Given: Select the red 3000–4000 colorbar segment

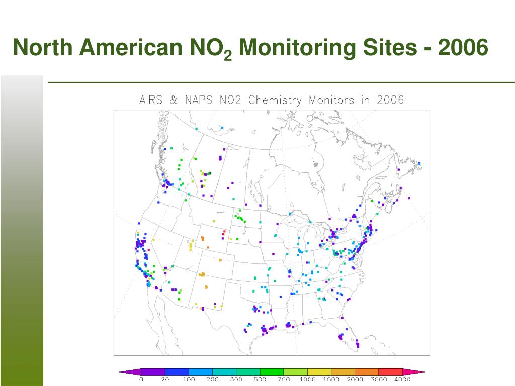Looking at the screenshot, I should (390, 372).
